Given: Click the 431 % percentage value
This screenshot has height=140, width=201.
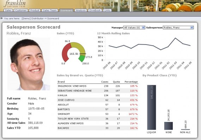Looking at the screenshot, I should [x=134, y=100].
